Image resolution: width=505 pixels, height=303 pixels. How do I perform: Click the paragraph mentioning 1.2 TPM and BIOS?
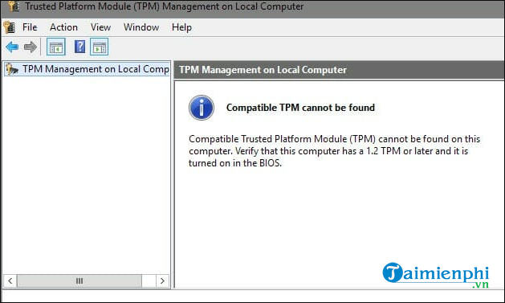click(334, 151)
